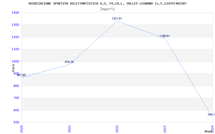215x134 pixels.
Task: Click the chart title ASSOCIAZIONE SPORTIVA DILETTANTISTICA
Action: point(107,3)
